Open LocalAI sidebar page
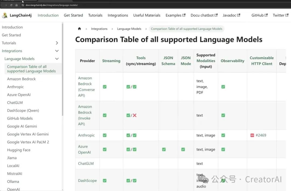The width and height of the screenshot is (291, 191). point(13,166)
